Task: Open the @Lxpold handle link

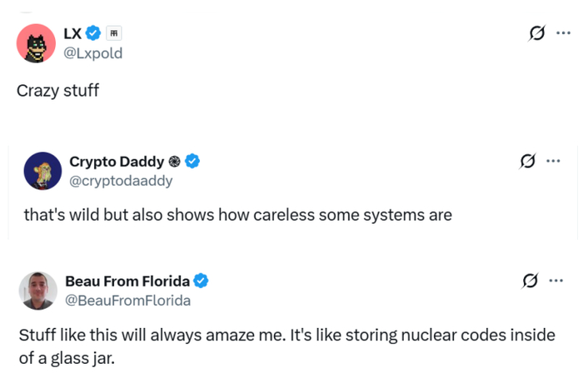Action: pos(94,53)
